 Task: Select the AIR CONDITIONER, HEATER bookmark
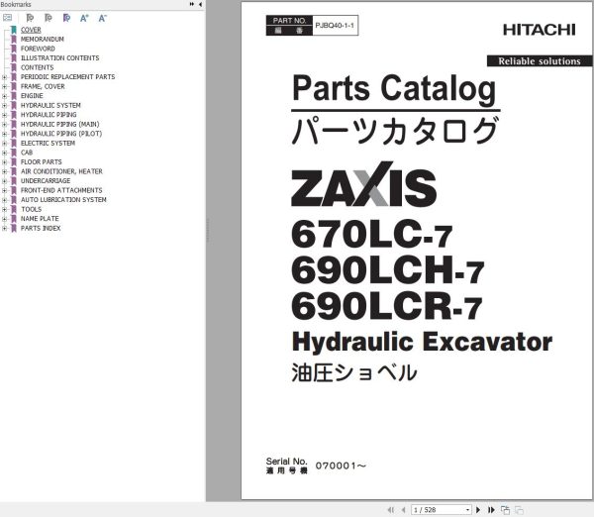61,171
